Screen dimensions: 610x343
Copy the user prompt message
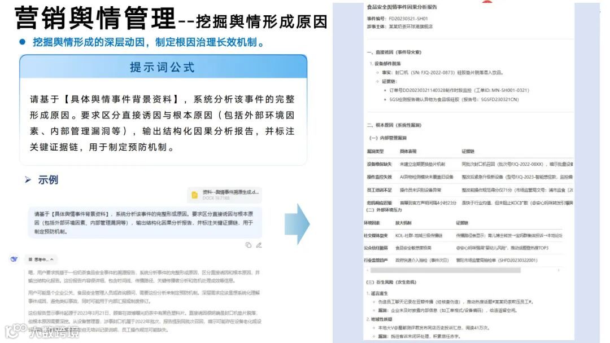pyautogui.click(x=248, y=245)
